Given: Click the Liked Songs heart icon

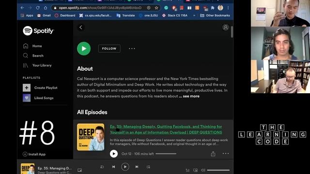Looking at the screenshot, I should click(x=27, y=98).
